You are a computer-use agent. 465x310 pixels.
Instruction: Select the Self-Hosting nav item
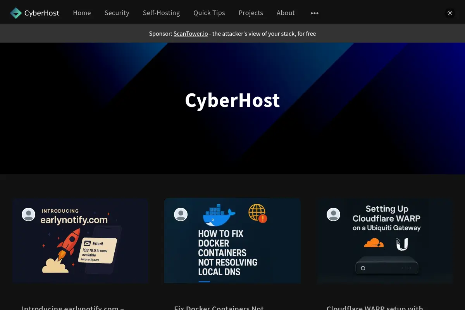tap(161, 13)
